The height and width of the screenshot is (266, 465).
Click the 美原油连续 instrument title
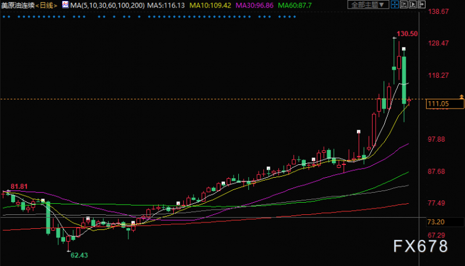coord(18,5)
